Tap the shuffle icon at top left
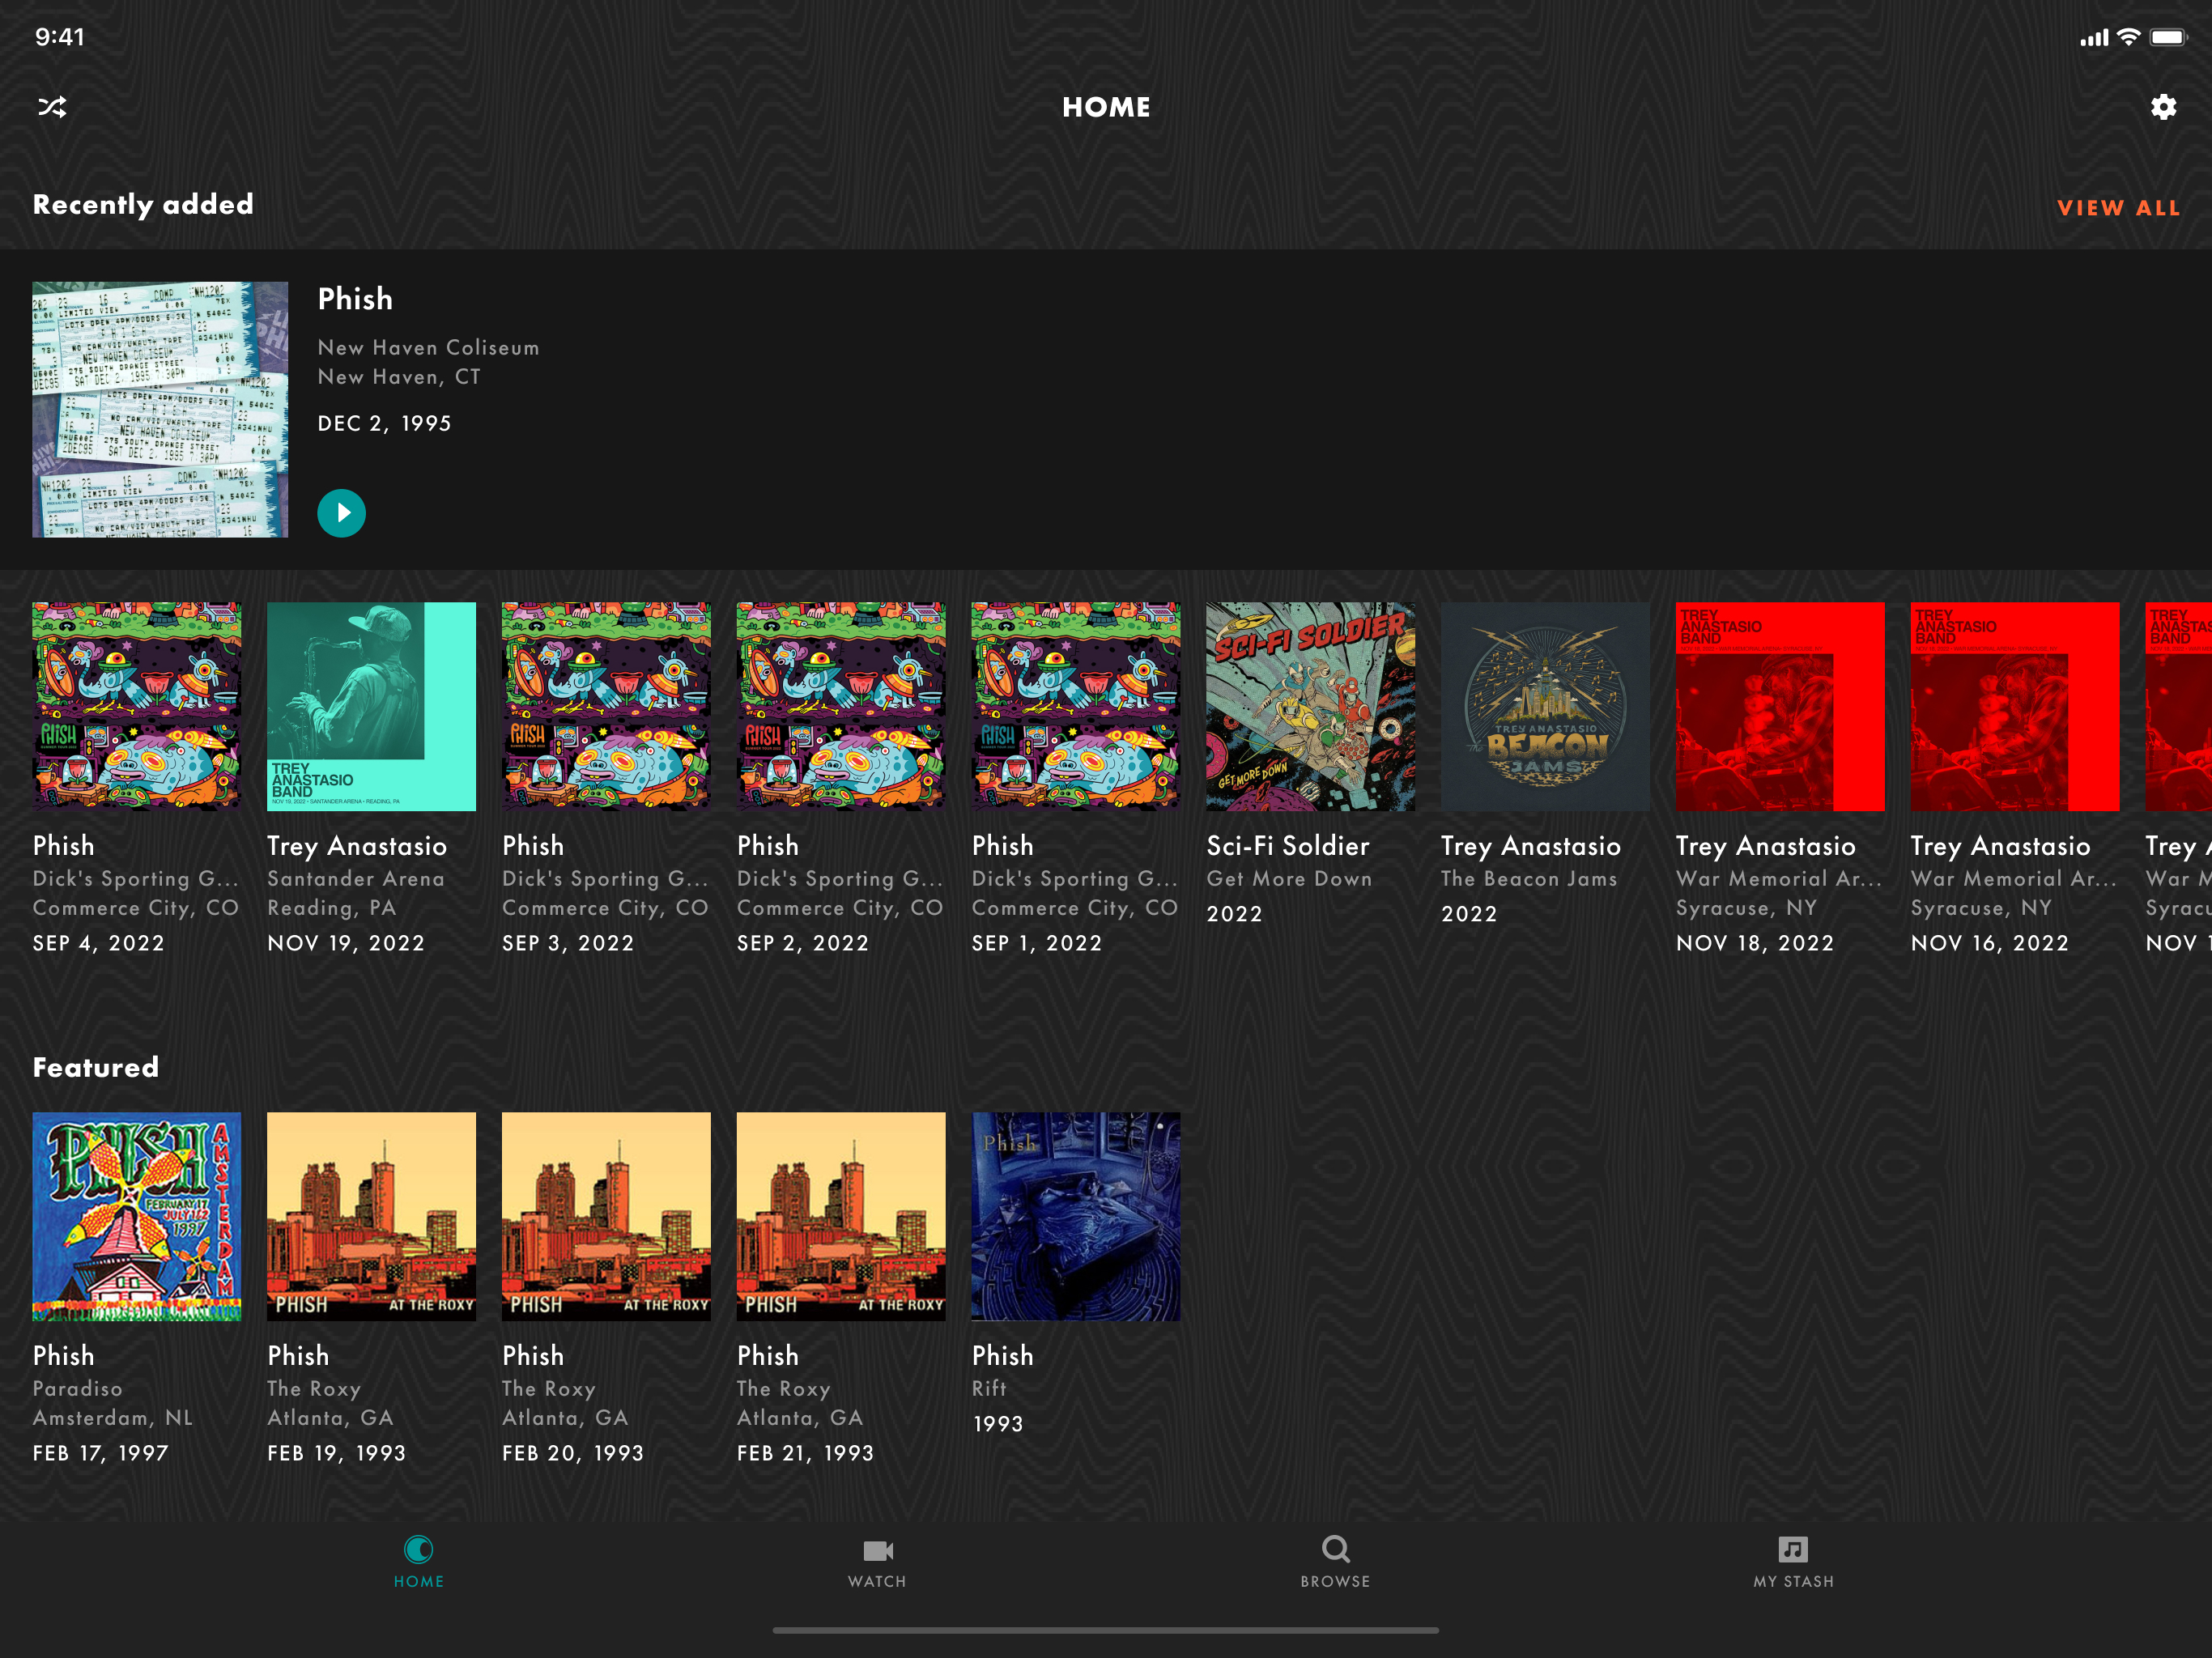The height and width of the screenshot is (1658, 2212). pyautogui.click(x=52, y=107)
